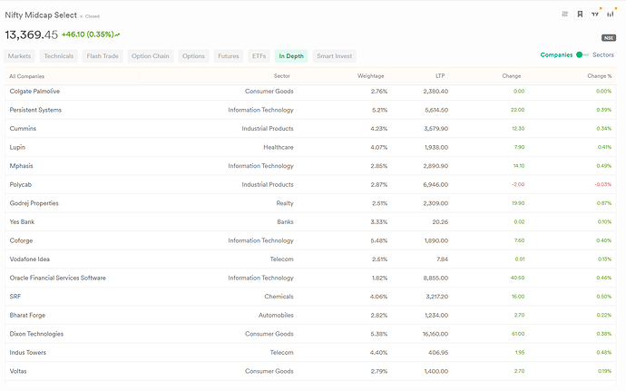The image size is (626, 391).
Task: Open Godrej Properties company row
Action: [x=310, y=203]
